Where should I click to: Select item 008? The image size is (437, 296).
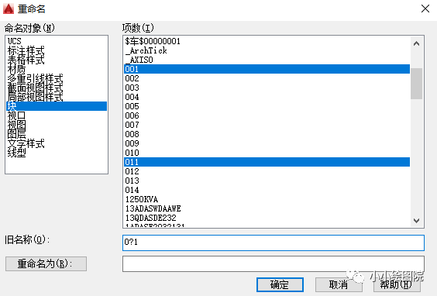click(267, 134)
